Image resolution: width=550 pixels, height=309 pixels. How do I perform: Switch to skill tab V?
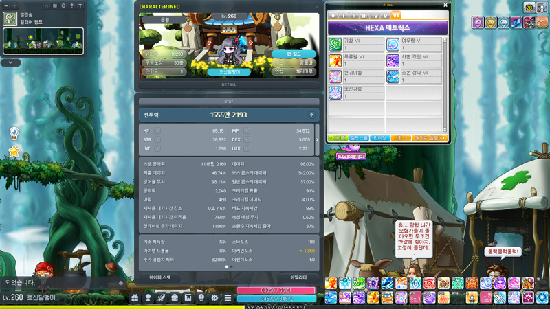[386, 16]
